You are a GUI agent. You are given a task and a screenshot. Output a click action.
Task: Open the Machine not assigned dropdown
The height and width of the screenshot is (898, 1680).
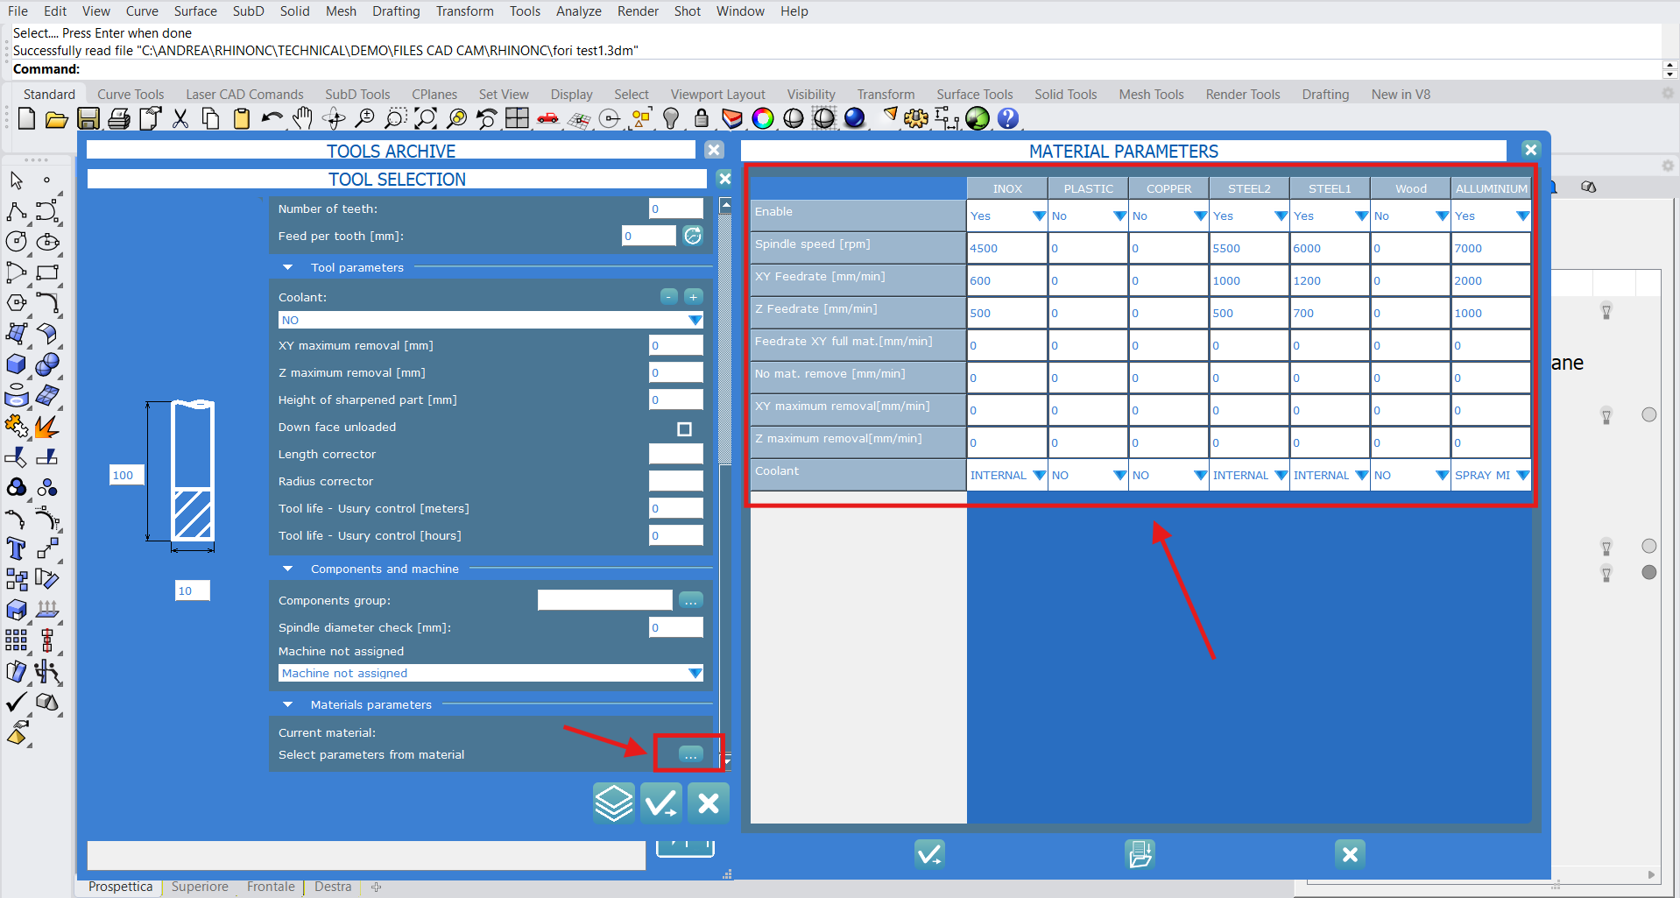[695, 674]
